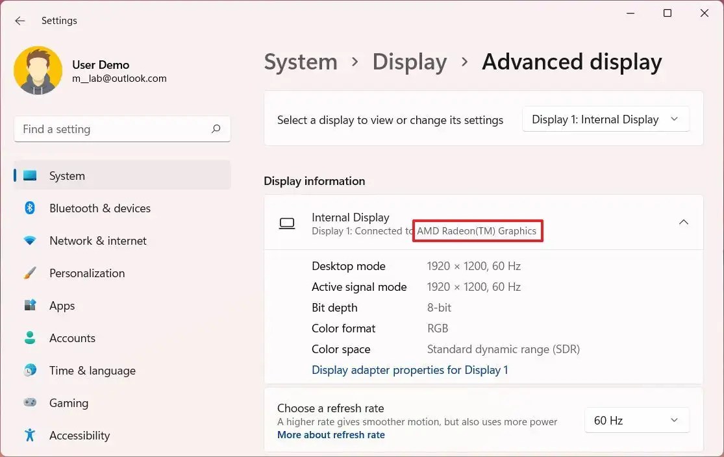Viewport: 724px width, 457px height.
Task: Open Network & internet settings
Action: pyautogui.click(x=97, y=241)
